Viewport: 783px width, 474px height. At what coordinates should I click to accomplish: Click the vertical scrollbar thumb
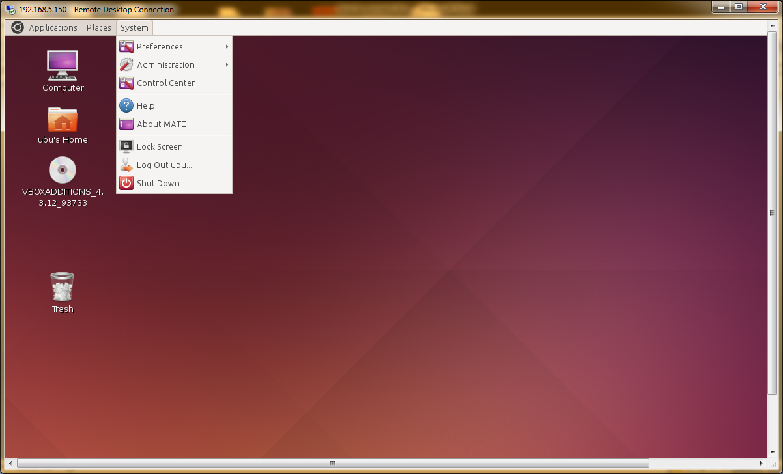pos(772,213)
